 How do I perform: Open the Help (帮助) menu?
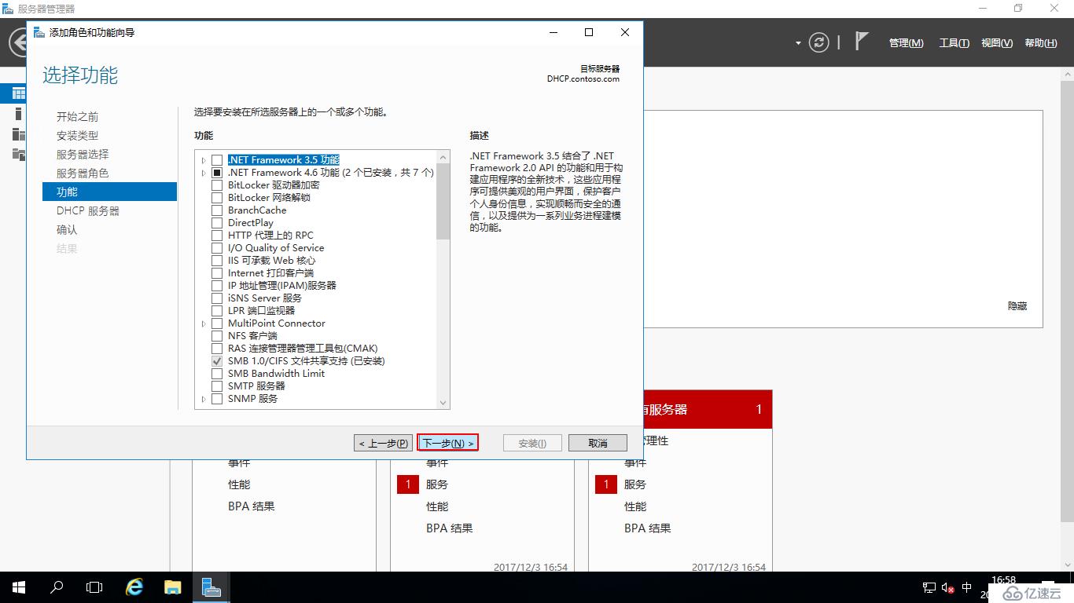pyautogui.click(x=1041, y=43)
